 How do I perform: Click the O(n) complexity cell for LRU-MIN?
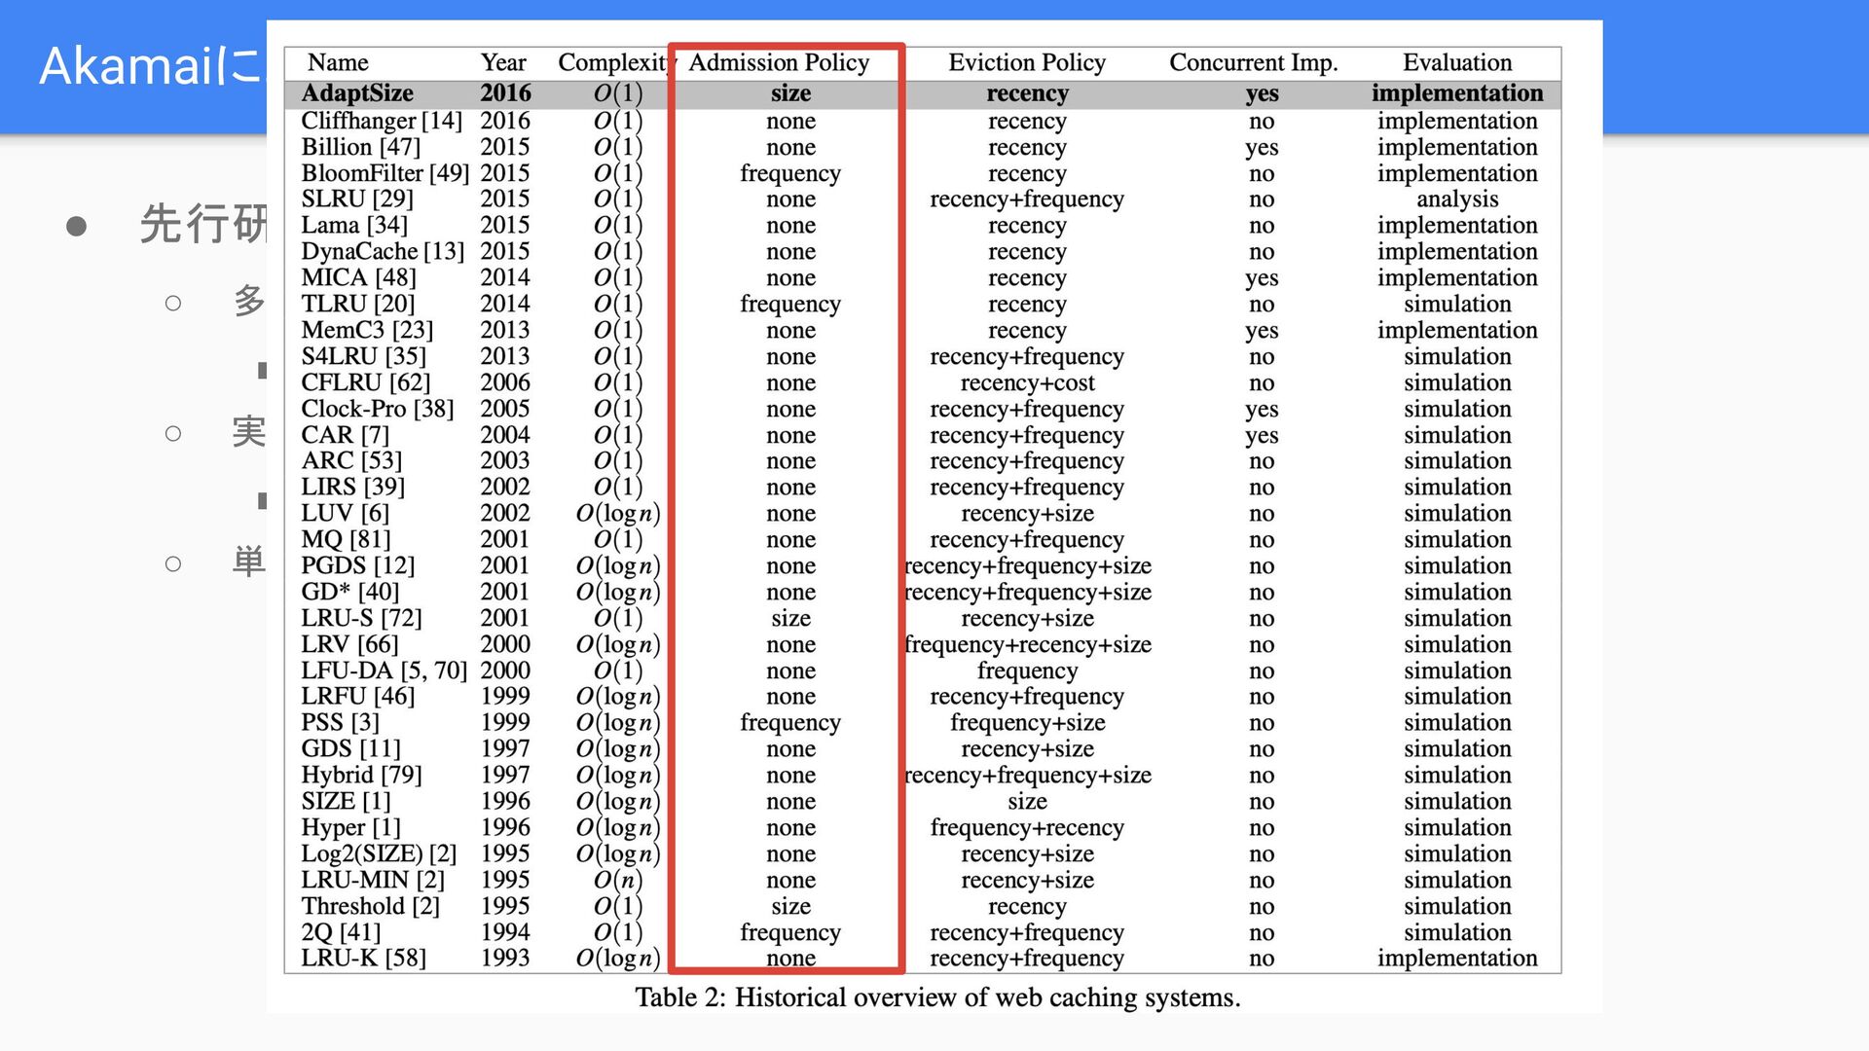click(618, 880)
